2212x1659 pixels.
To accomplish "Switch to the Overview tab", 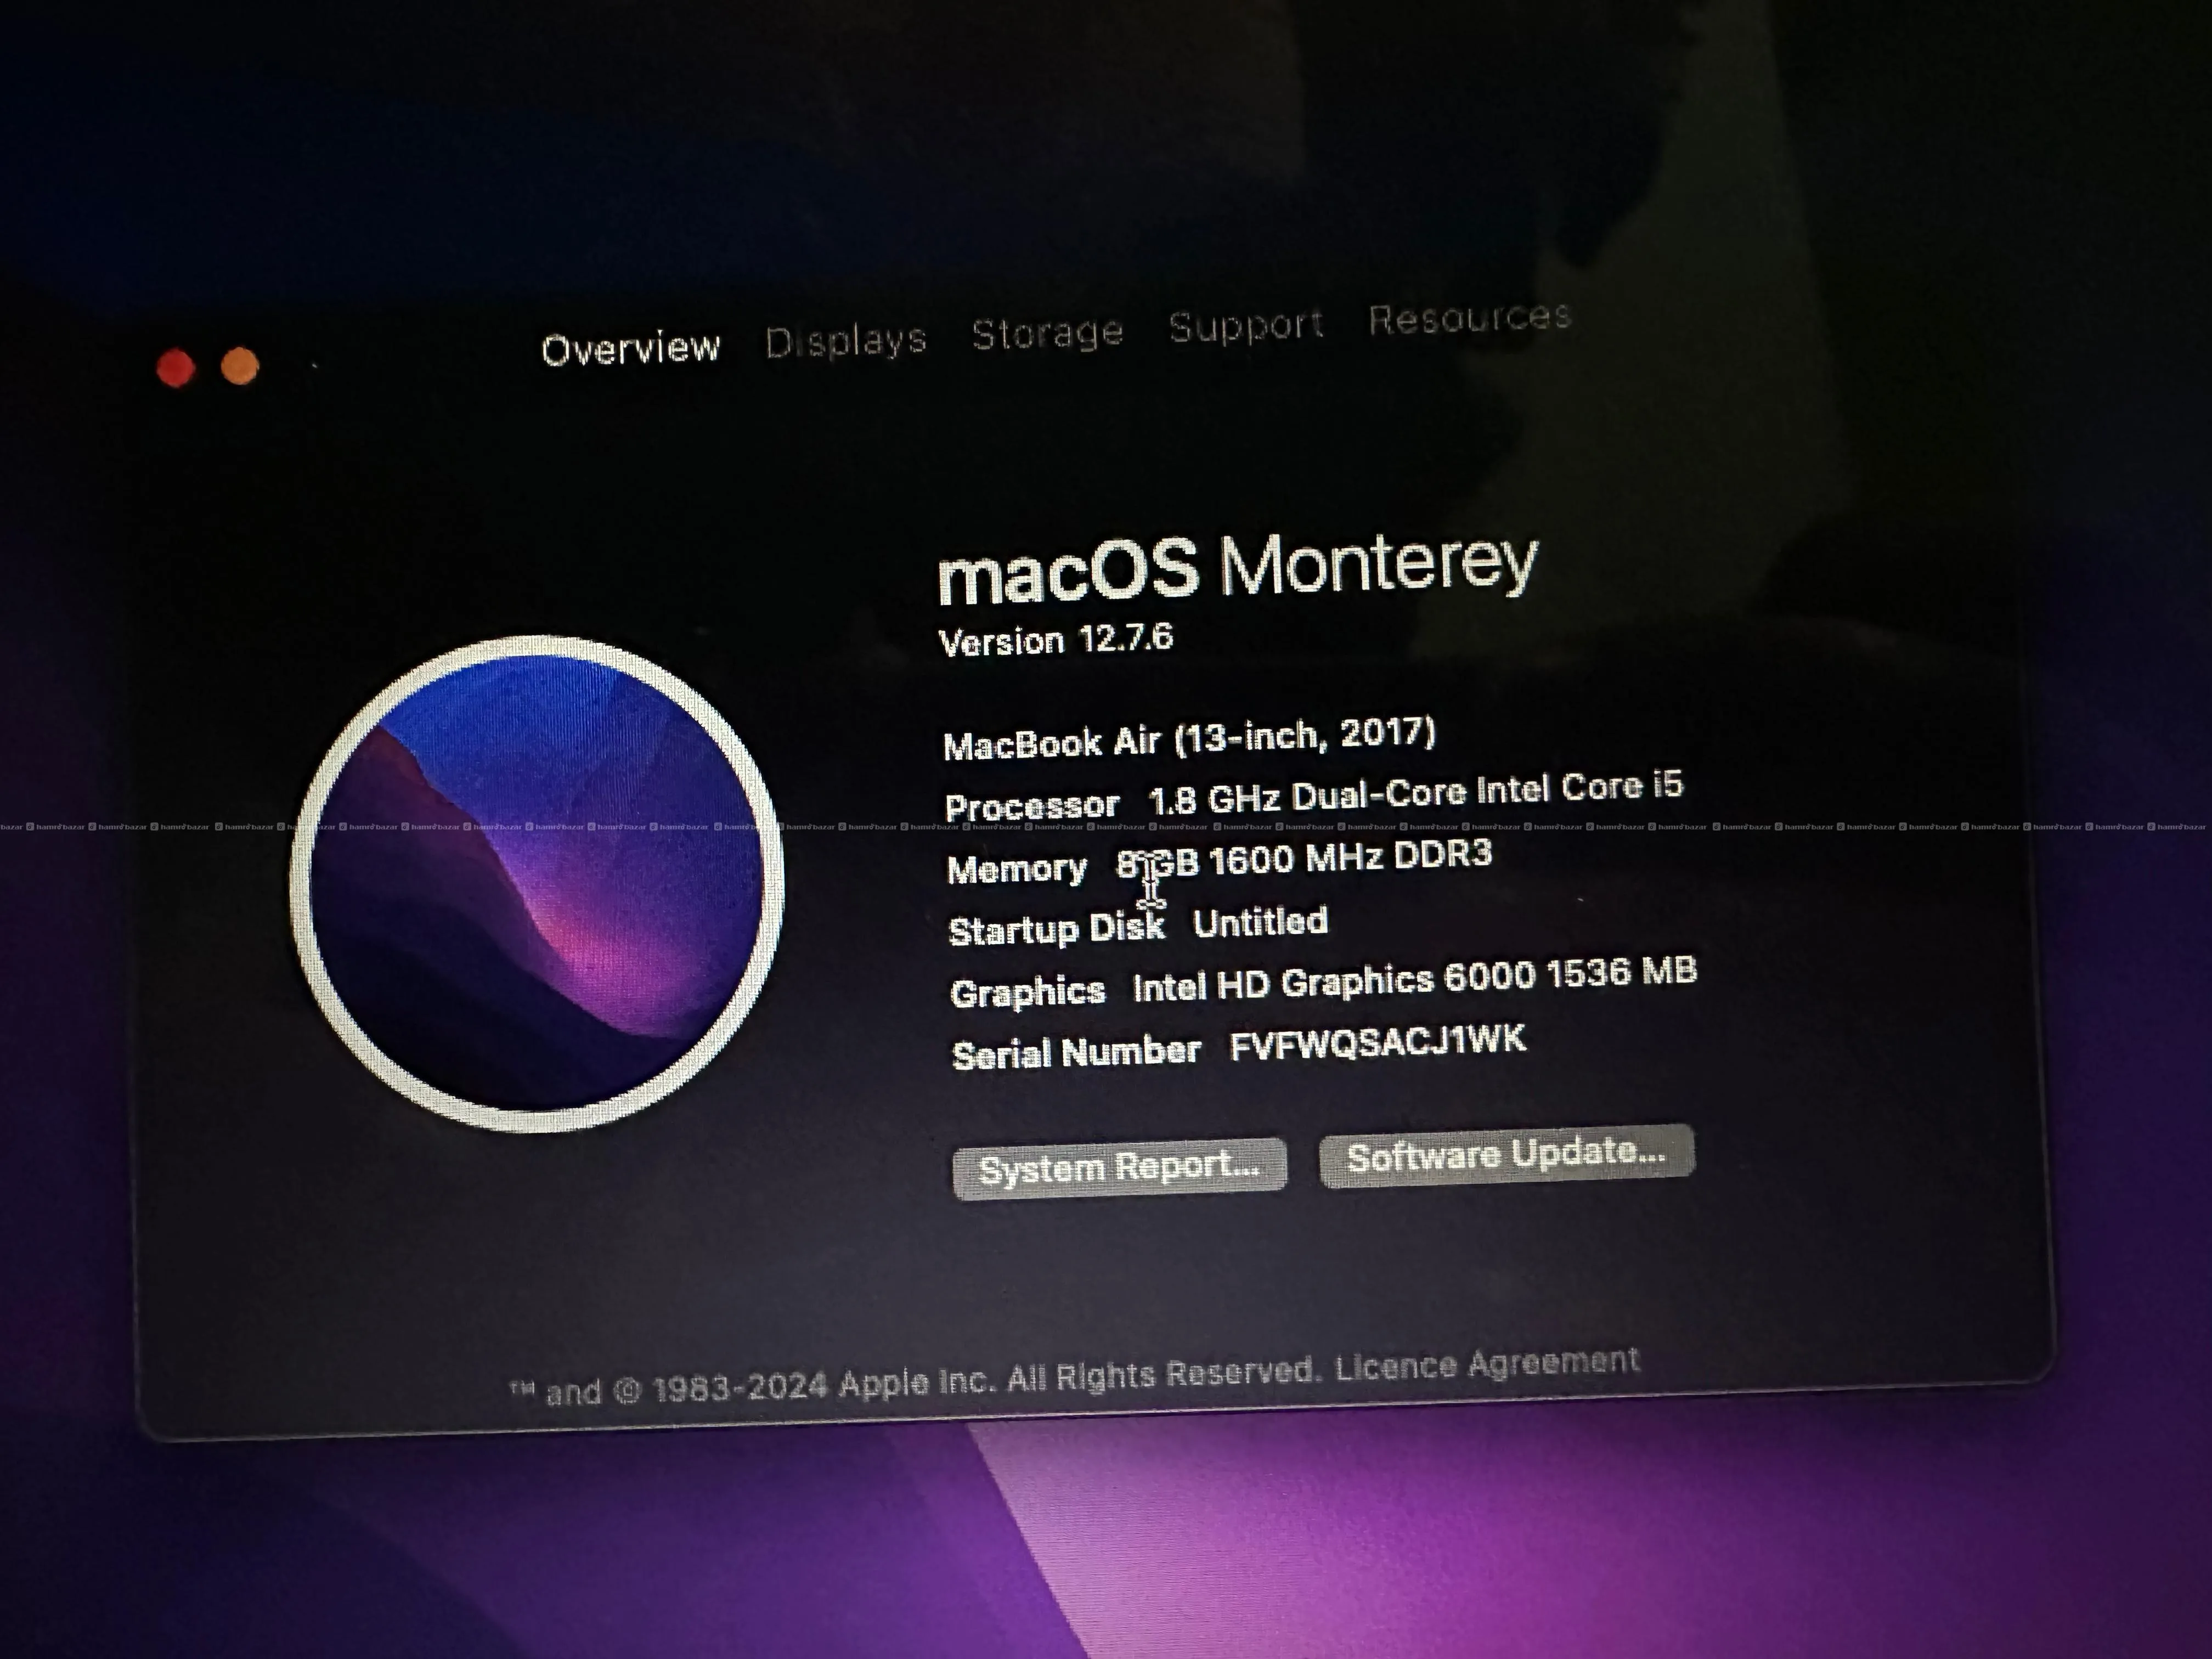I will click(630, 348).
